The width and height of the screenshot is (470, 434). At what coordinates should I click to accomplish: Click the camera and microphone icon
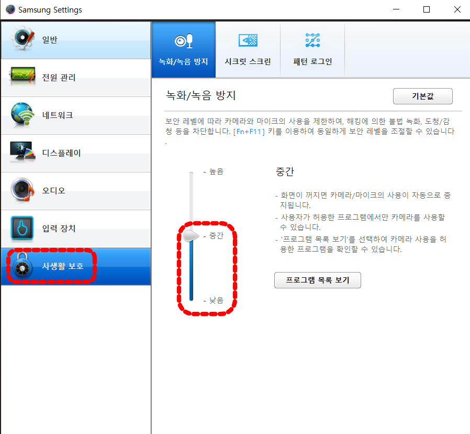tap(183, 41)
